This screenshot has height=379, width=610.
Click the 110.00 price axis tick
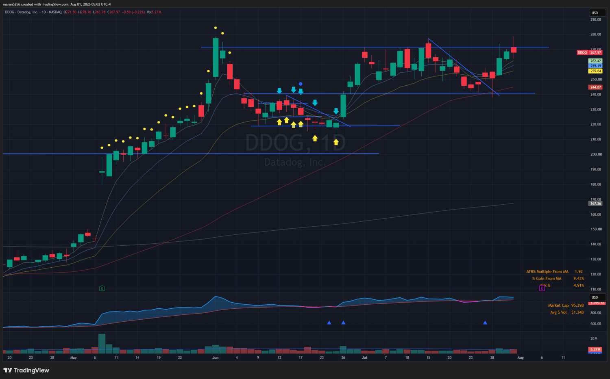(x=596, y=290)
